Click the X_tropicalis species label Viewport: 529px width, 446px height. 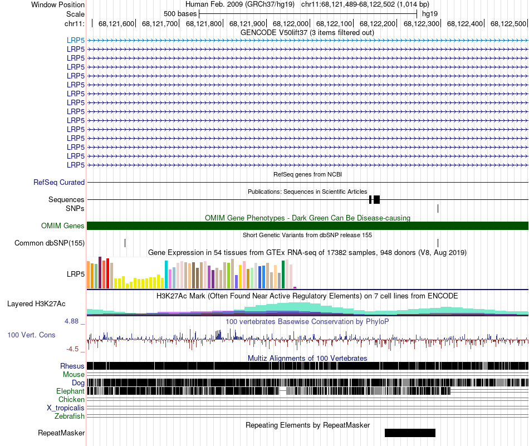(x=66, y=408)
